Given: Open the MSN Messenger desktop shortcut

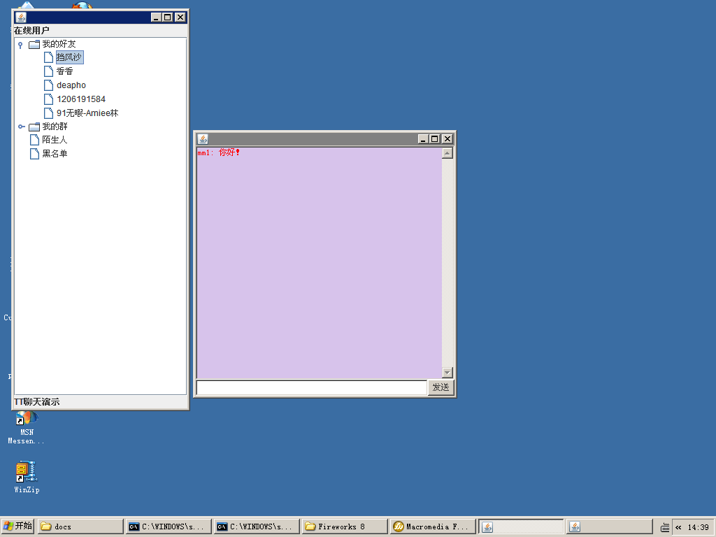Looking at the screenshot, I should click(x=27, y=428).
